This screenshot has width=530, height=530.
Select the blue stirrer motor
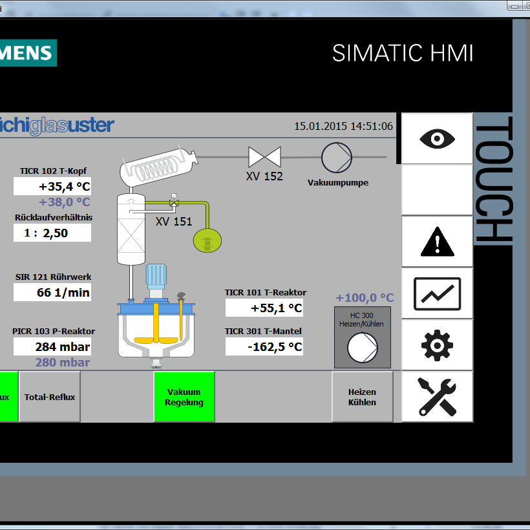(156, 277)
